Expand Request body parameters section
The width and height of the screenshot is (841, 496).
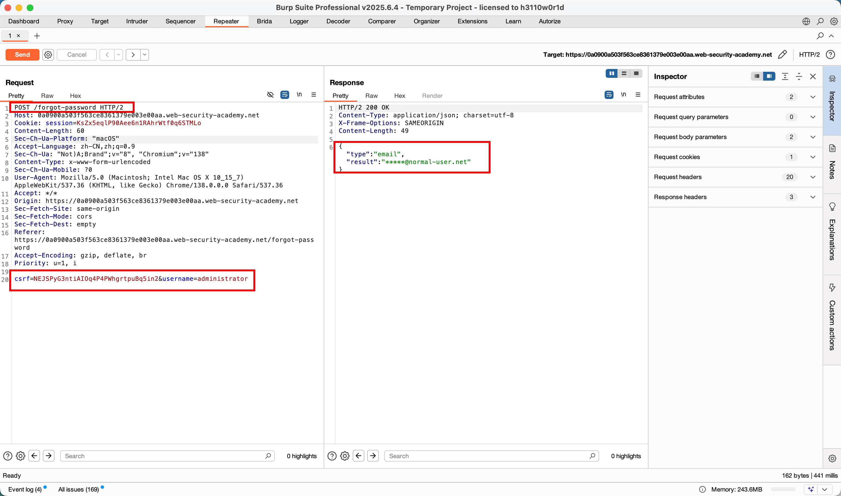(x=813, y=137)
